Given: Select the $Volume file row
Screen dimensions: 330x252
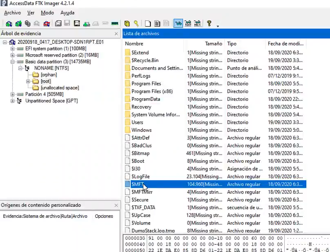Looking at the screenshot, I should (215, 223).
